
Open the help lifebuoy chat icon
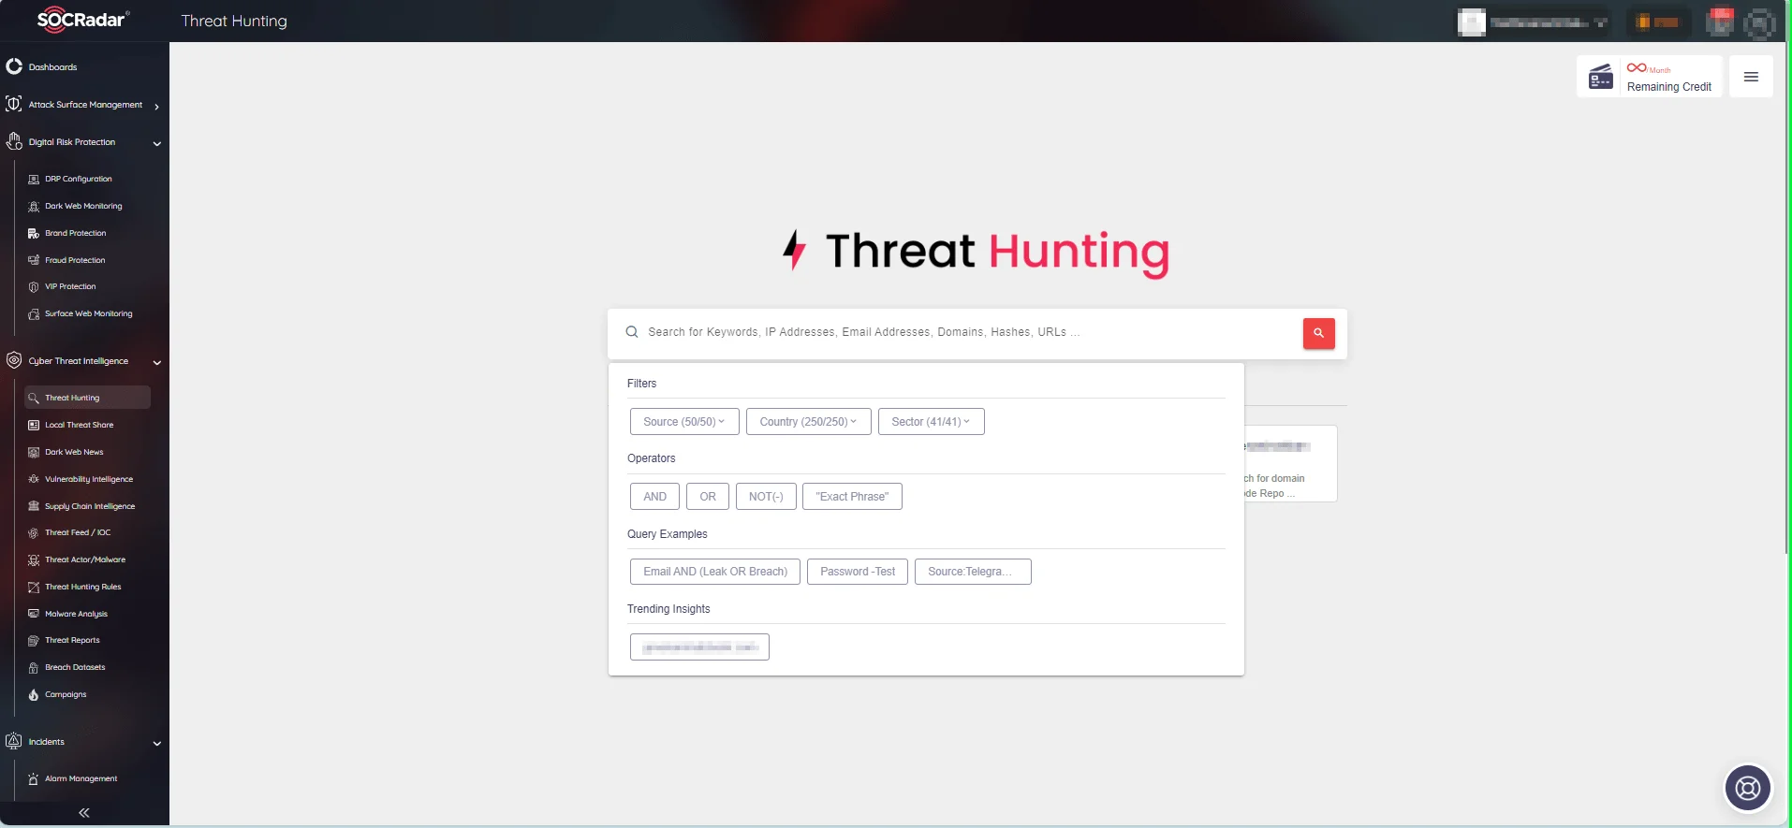coord(1748,788)
